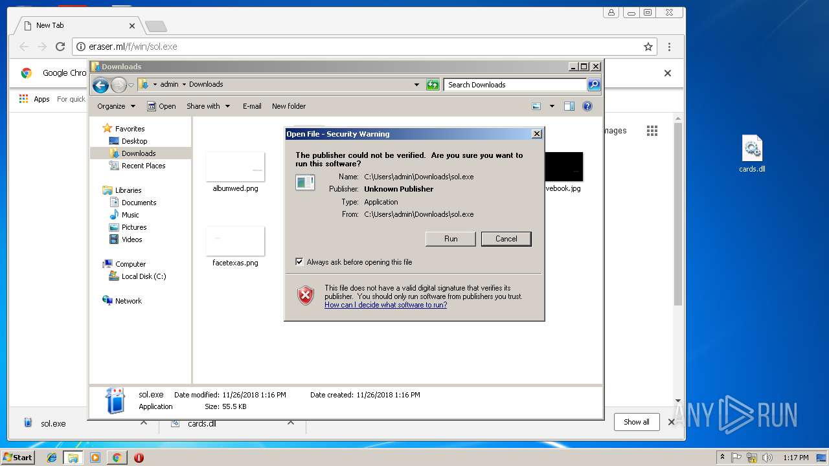Click the Windows Start button
The image size is (829, 466).
point(17,457)
